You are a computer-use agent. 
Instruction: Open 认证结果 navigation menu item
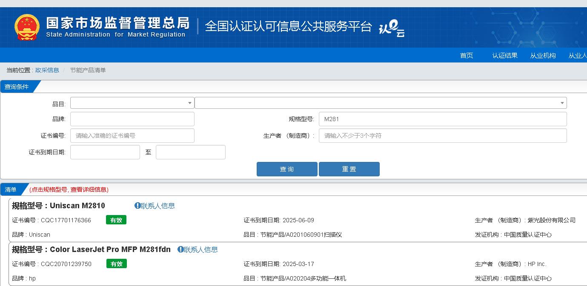[x=505, y=55]
